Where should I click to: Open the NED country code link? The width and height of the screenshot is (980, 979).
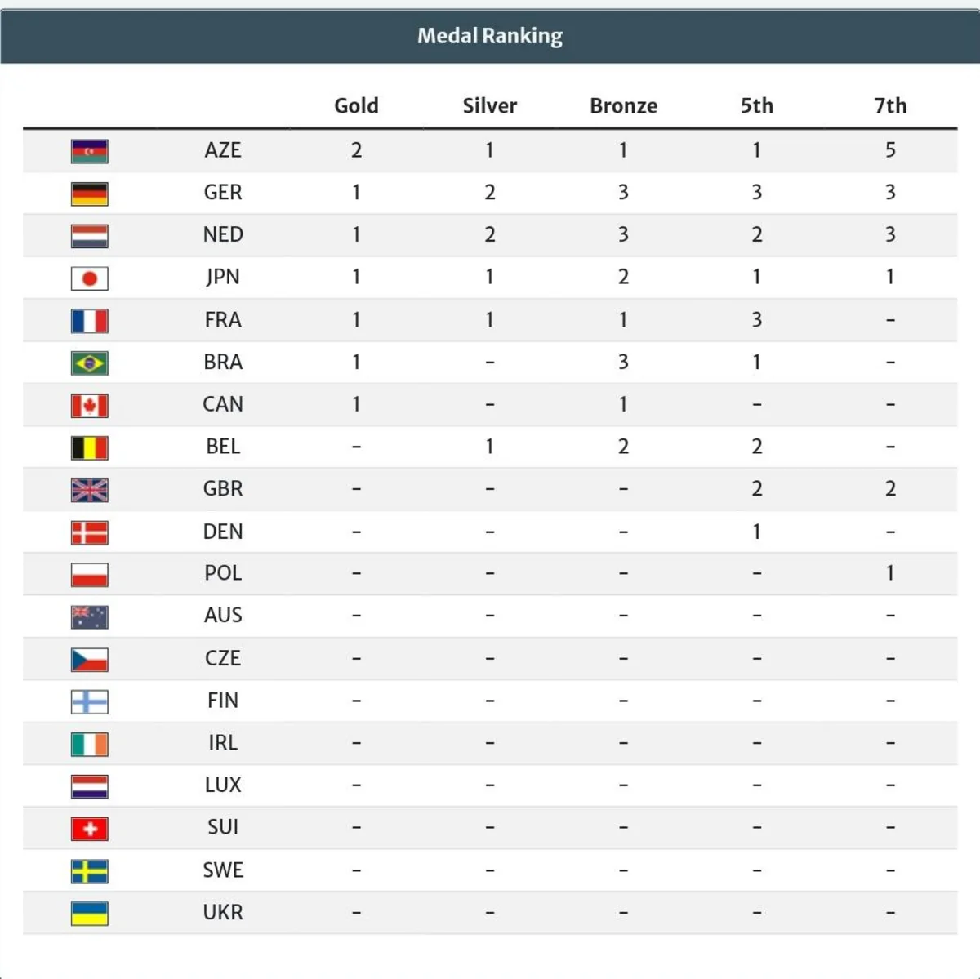tap(223, 235)
